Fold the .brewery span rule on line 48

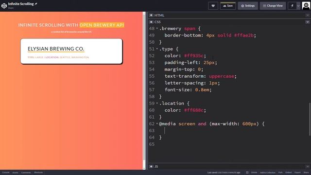click(x=157, y=28)
